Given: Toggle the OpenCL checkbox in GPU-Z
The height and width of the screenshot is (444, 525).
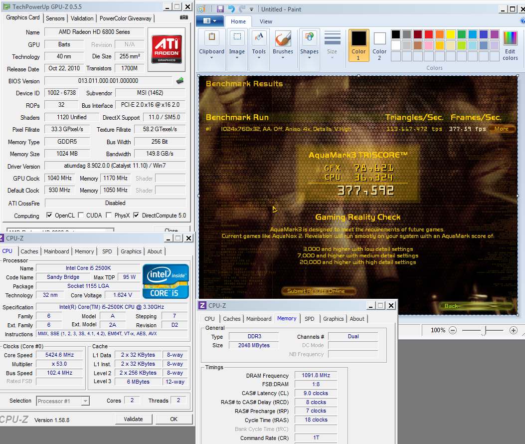Looking at the screenshot, I should [x=49, y=215].
